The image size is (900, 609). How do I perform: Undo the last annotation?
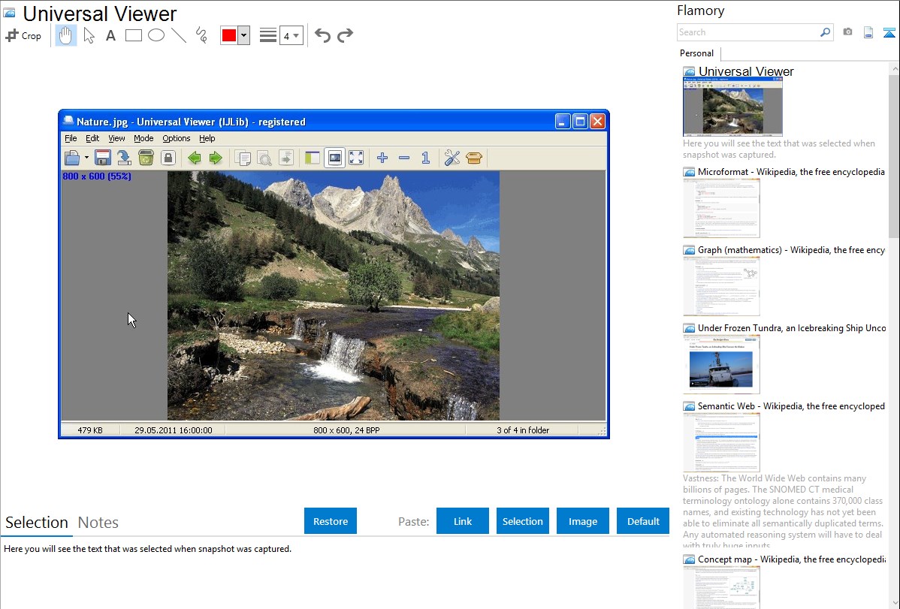pyautogui.click(x=322, y=35)
